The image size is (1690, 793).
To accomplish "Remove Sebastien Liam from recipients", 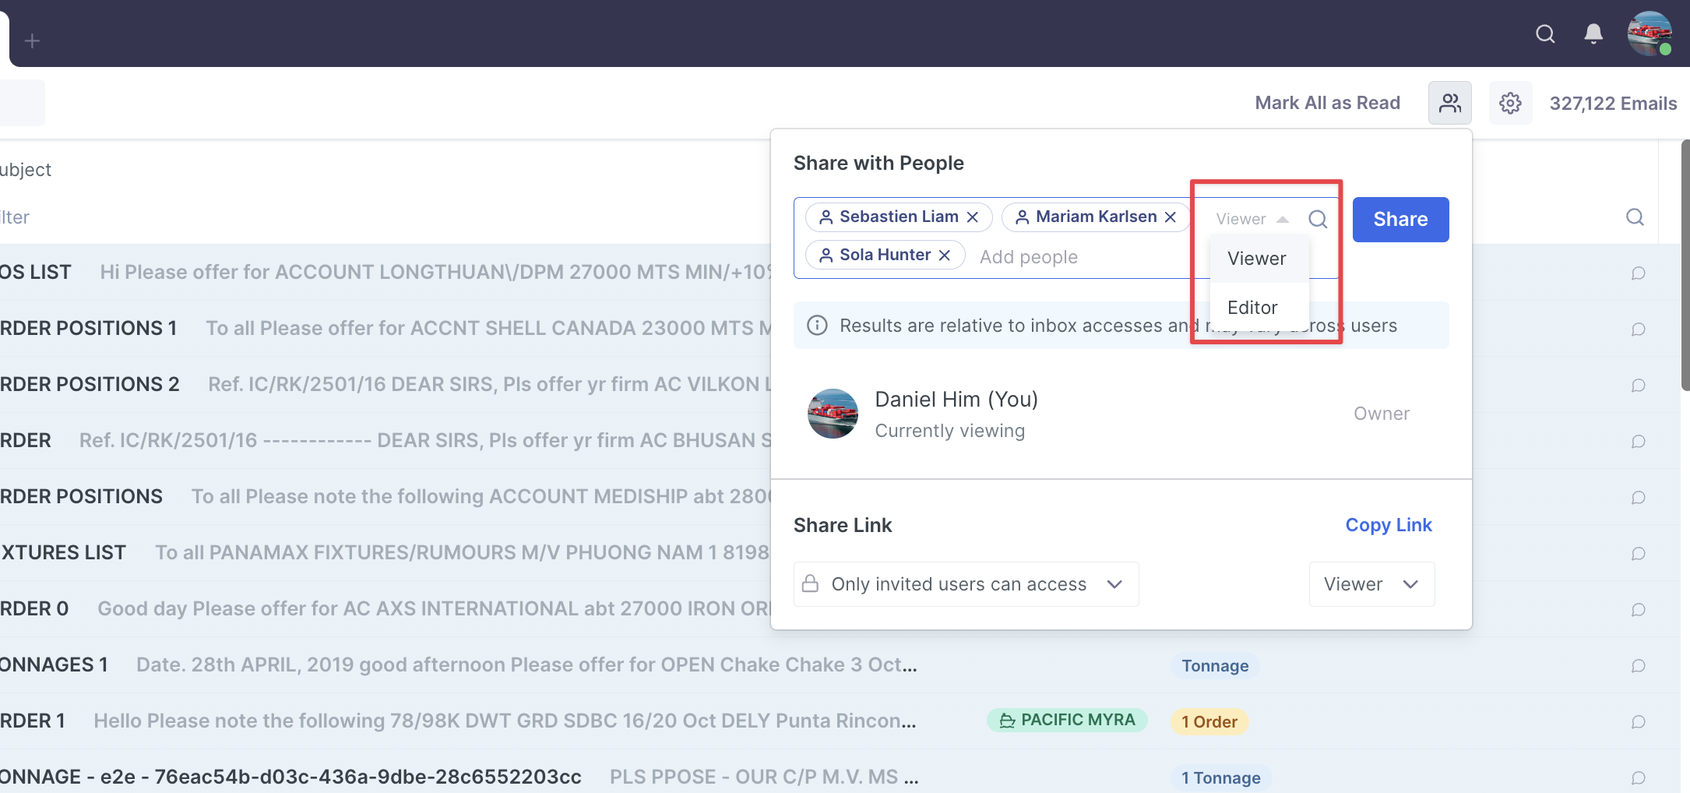I will point(973,217).
